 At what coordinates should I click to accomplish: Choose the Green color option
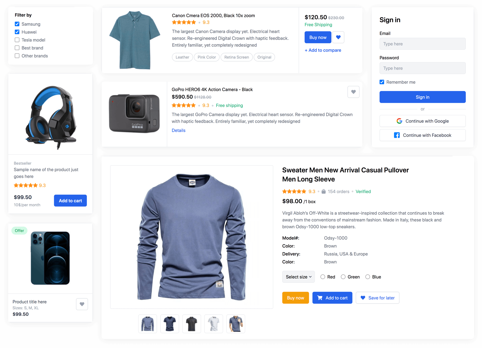click(343, 277)
